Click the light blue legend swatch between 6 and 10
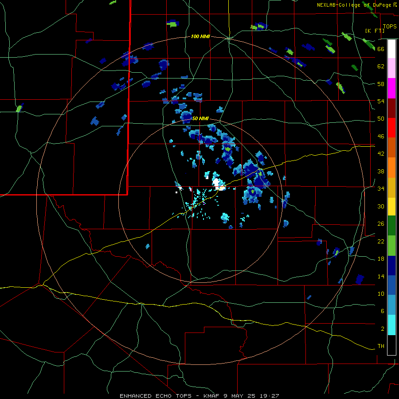 point(391,305)
